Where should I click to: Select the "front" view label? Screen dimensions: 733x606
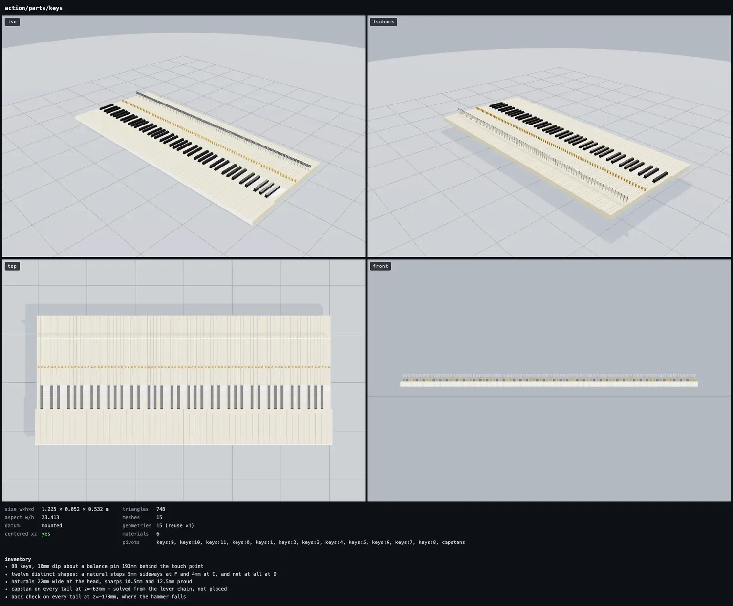[x=380, y=266]
